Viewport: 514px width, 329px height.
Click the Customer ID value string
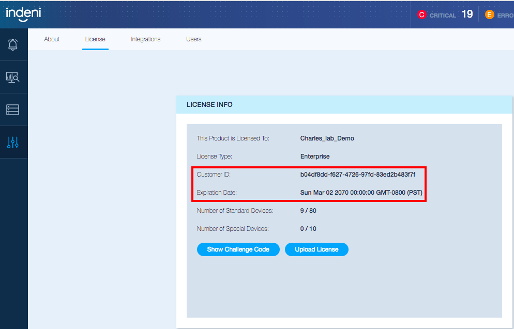357,175
